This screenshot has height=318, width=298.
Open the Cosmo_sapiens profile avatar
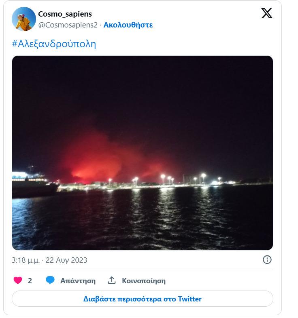[24, 19]
